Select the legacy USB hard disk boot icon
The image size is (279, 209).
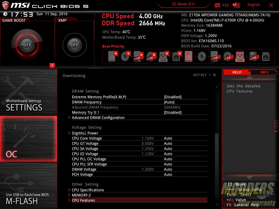(x=215, y=56)
